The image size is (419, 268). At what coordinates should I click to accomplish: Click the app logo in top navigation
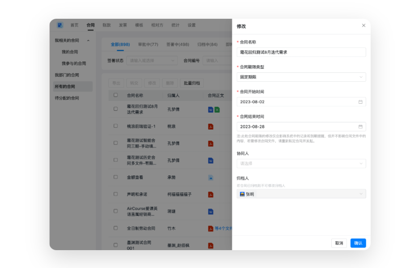[x=60, y=25]
